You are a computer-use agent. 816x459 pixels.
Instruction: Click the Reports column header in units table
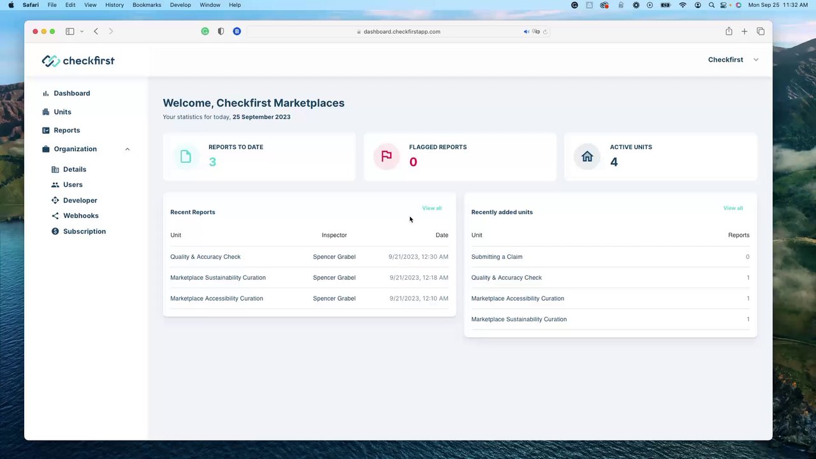tap(739, 235)
